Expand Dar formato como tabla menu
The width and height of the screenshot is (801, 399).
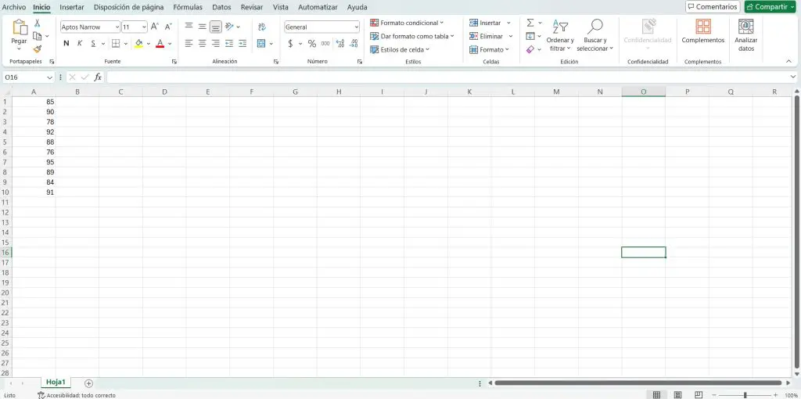click(x=411, y=36)
